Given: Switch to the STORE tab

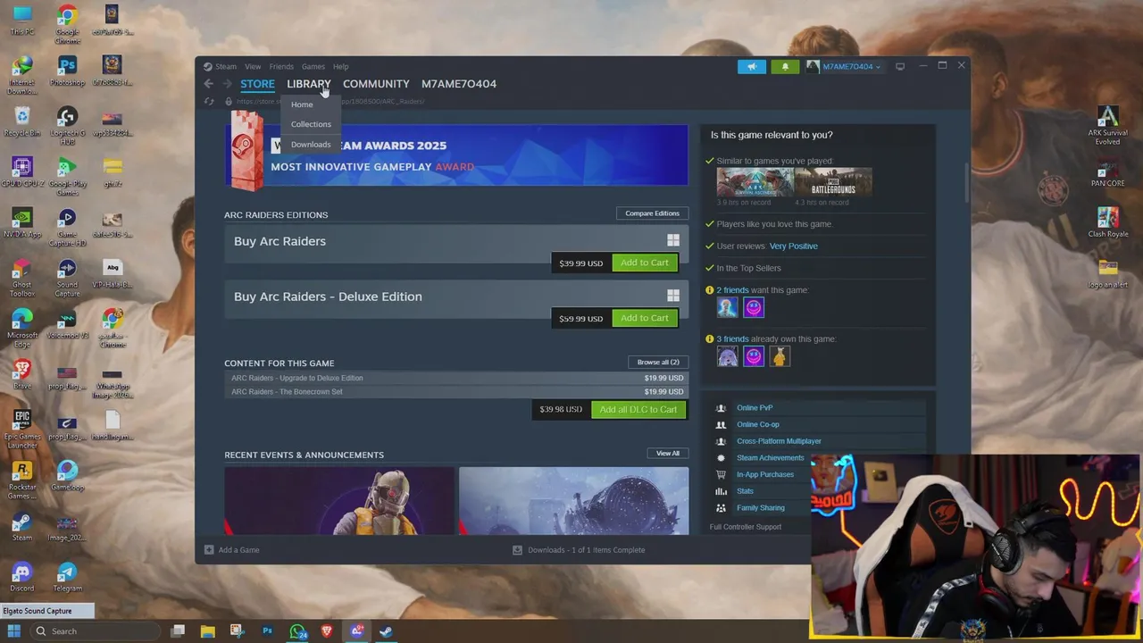Looking at the screenshot, I should coord(257,84).
